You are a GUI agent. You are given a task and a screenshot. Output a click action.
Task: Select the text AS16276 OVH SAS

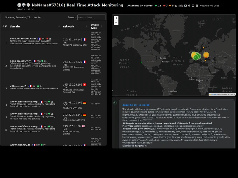click(72, 108)
